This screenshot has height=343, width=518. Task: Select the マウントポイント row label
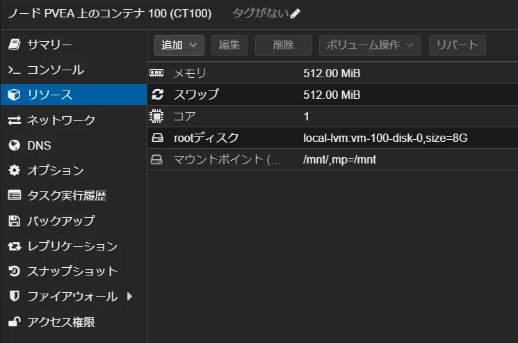tap(227, 159)
